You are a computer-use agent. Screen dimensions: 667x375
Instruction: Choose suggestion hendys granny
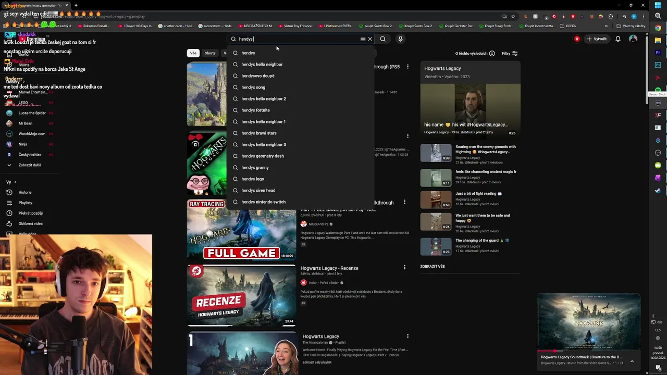pos(300,168)
